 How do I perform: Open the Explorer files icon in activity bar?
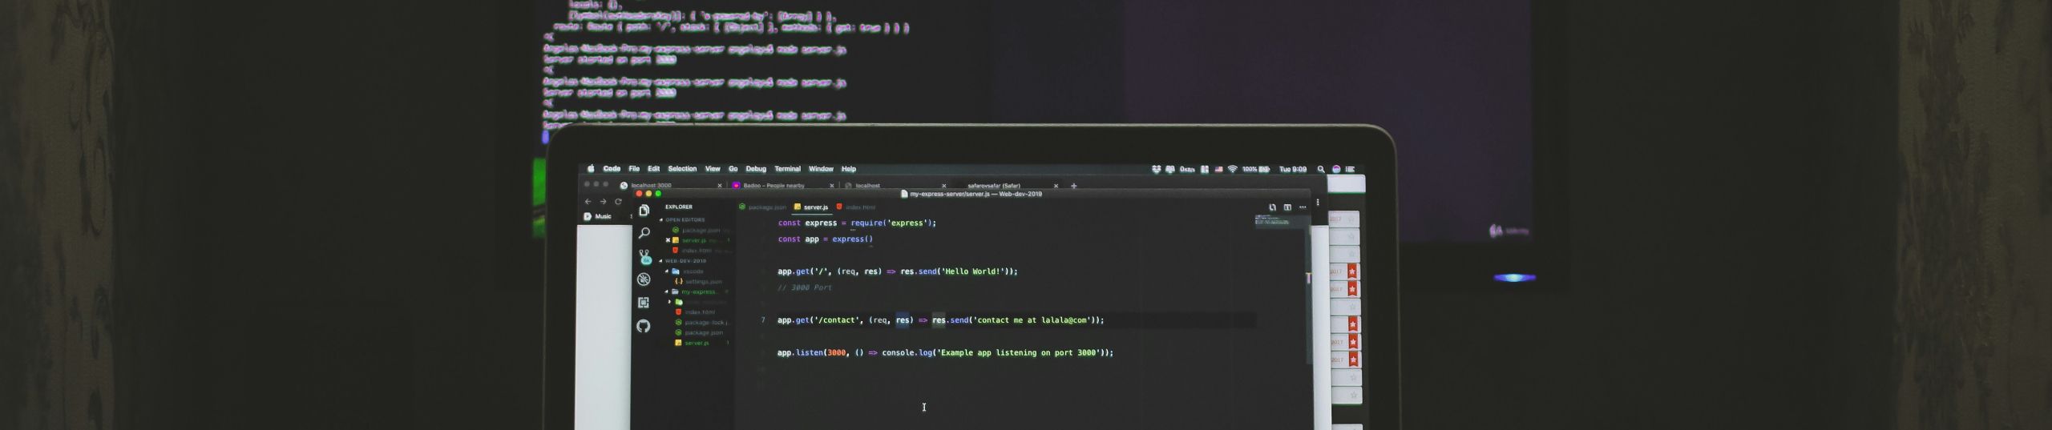644,211
